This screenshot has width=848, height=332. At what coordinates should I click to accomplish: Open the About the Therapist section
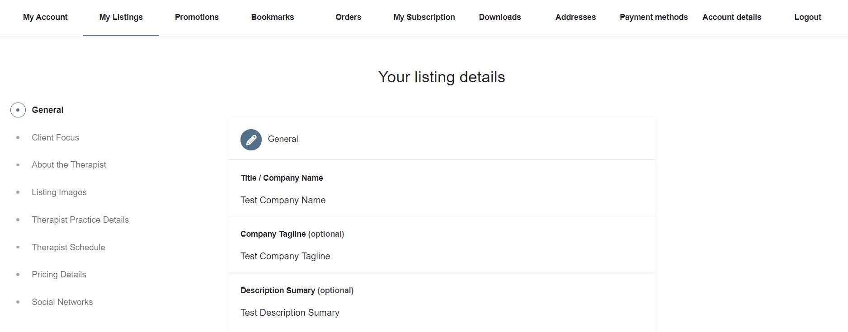coord(69,164)
